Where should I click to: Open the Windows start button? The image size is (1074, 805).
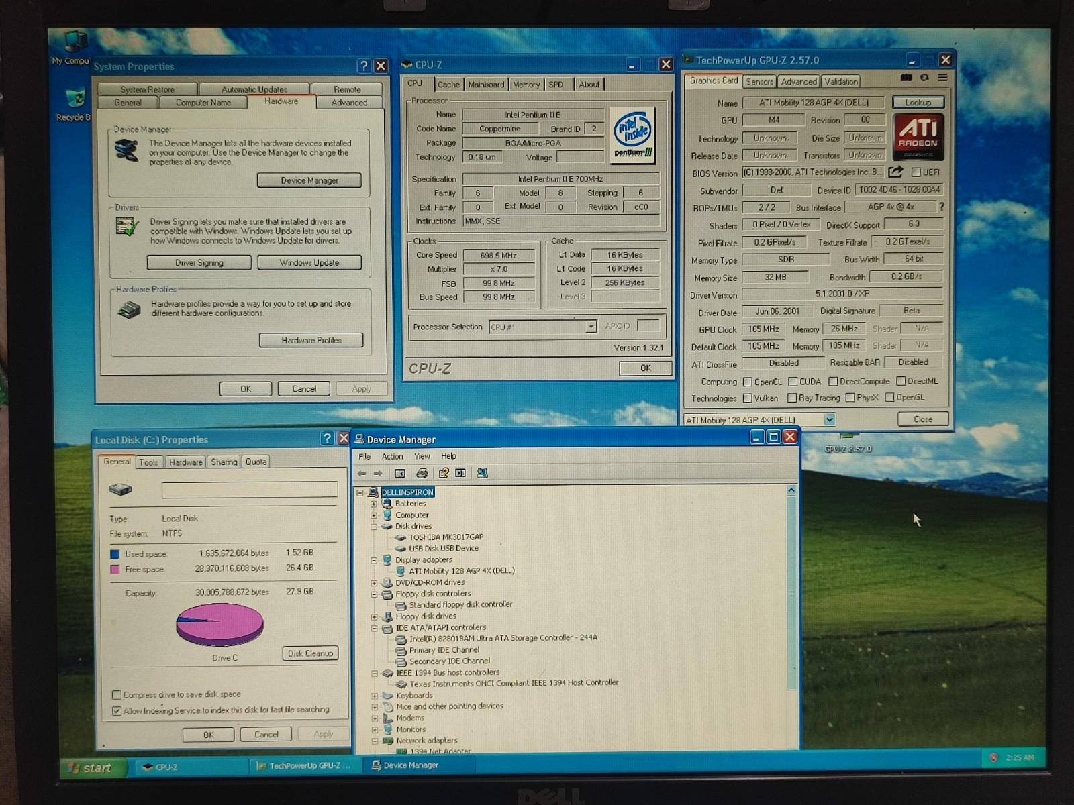(x=93, y=768)
